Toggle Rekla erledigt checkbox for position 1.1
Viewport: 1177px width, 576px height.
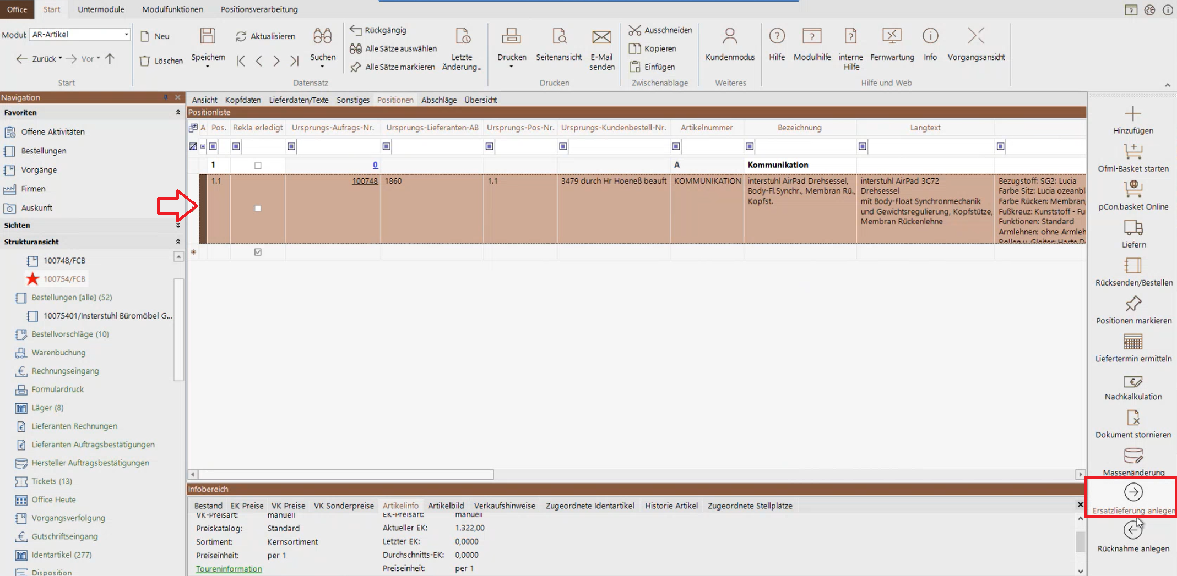pyautogui.click(x=258, y=209)
